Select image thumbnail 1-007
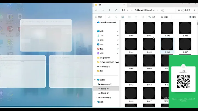The width and height of the screenshot is (198, 111). (185, 44)
